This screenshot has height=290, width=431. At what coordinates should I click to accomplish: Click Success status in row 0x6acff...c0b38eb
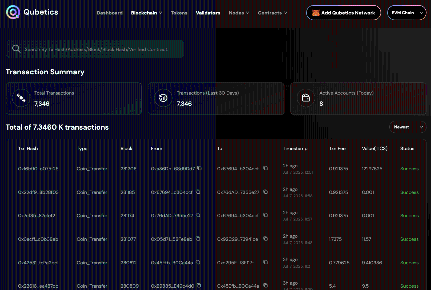[x=409, y=239]
